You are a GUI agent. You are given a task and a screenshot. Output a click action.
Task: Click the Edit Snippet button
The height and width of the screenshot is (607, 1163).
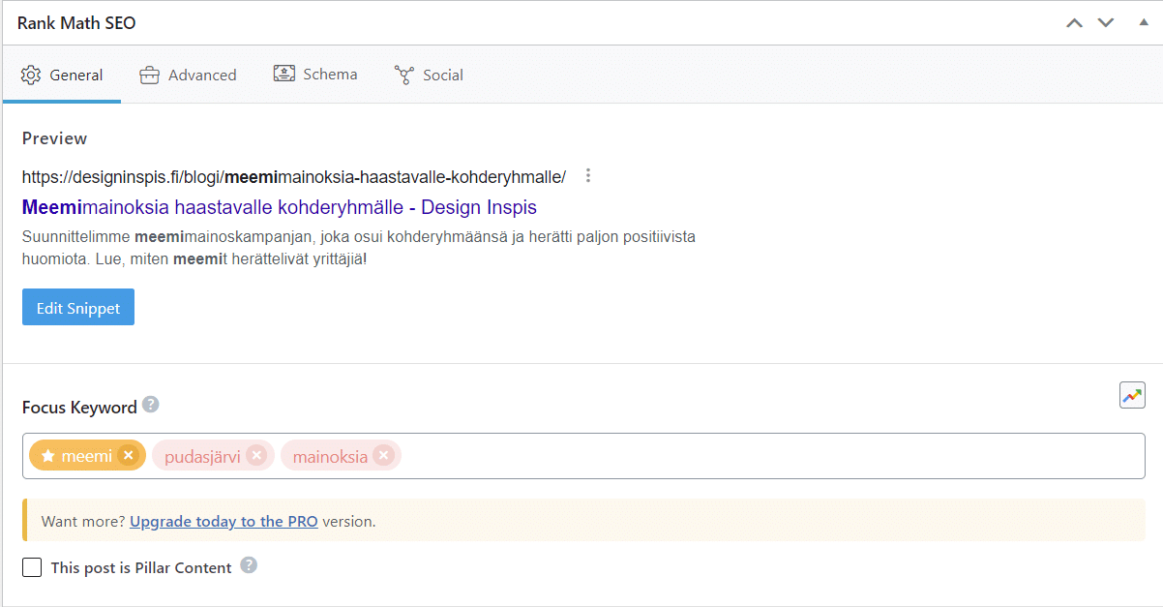(78, 308)
